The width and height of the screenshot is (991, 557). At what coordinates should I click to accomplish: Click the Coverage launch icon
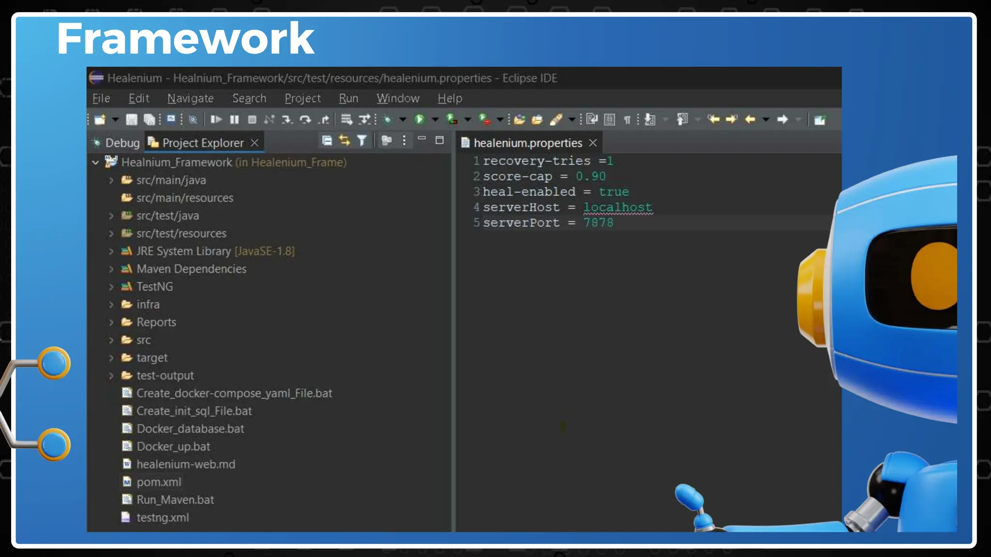452,119
